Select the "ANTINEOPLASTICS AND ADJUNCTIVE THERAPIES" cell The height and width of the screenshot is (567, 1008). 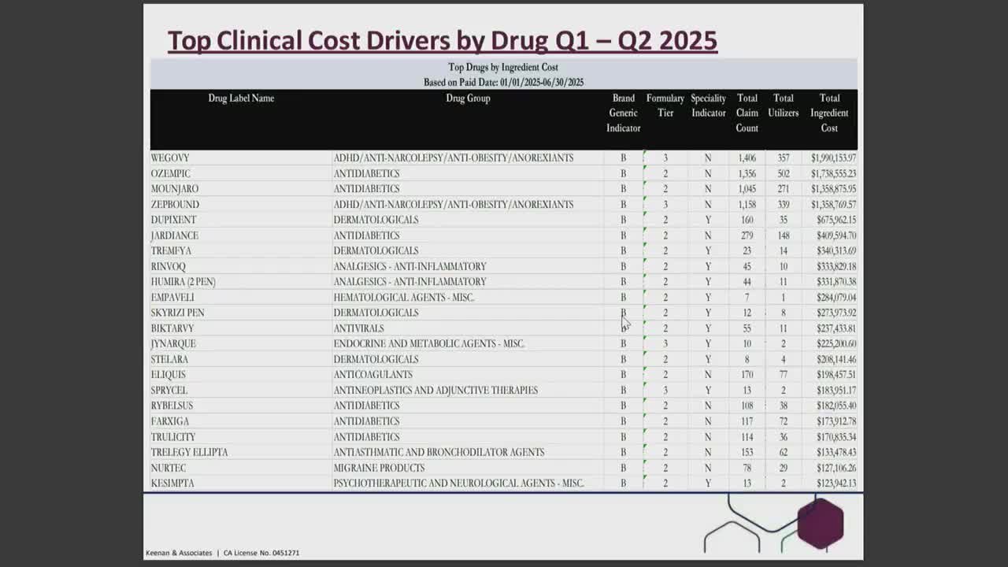coord(435,391)
